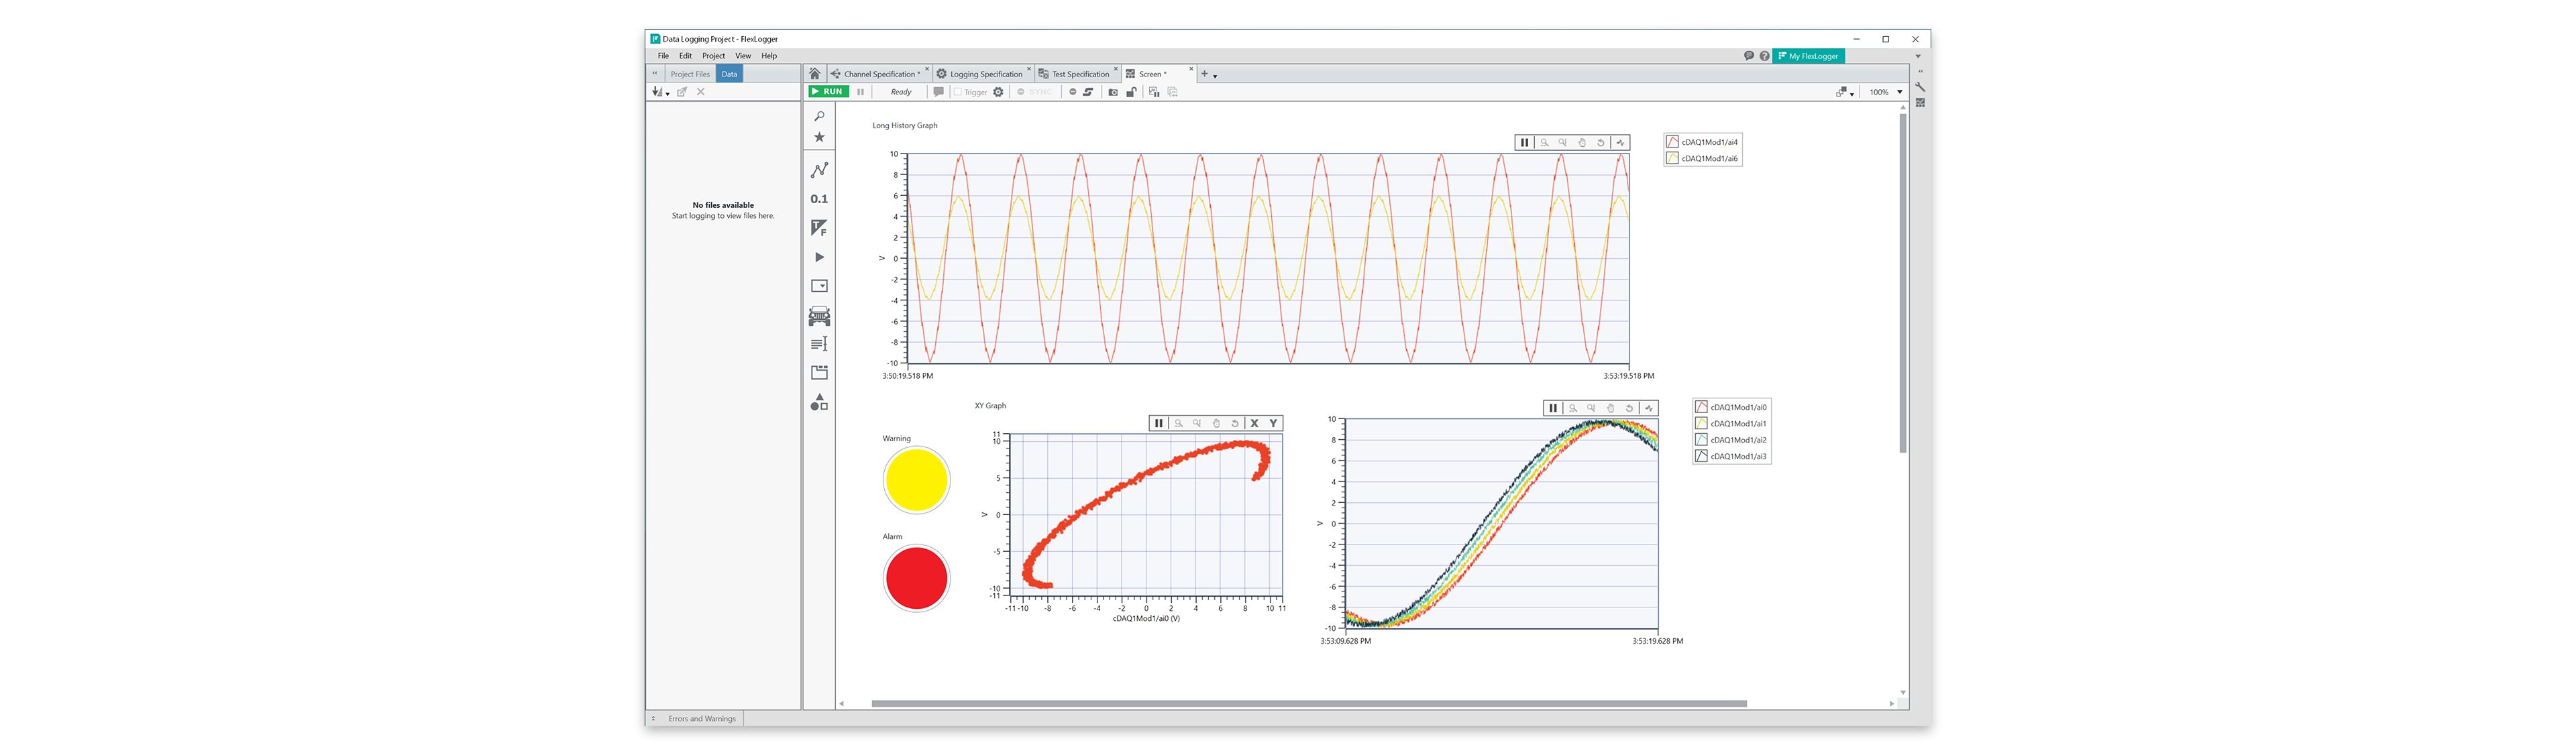The width and height of the screenshot is (2576, 755).
Task: Click the Y axis button on XY Graph
Action: (x=1273, y=423)
